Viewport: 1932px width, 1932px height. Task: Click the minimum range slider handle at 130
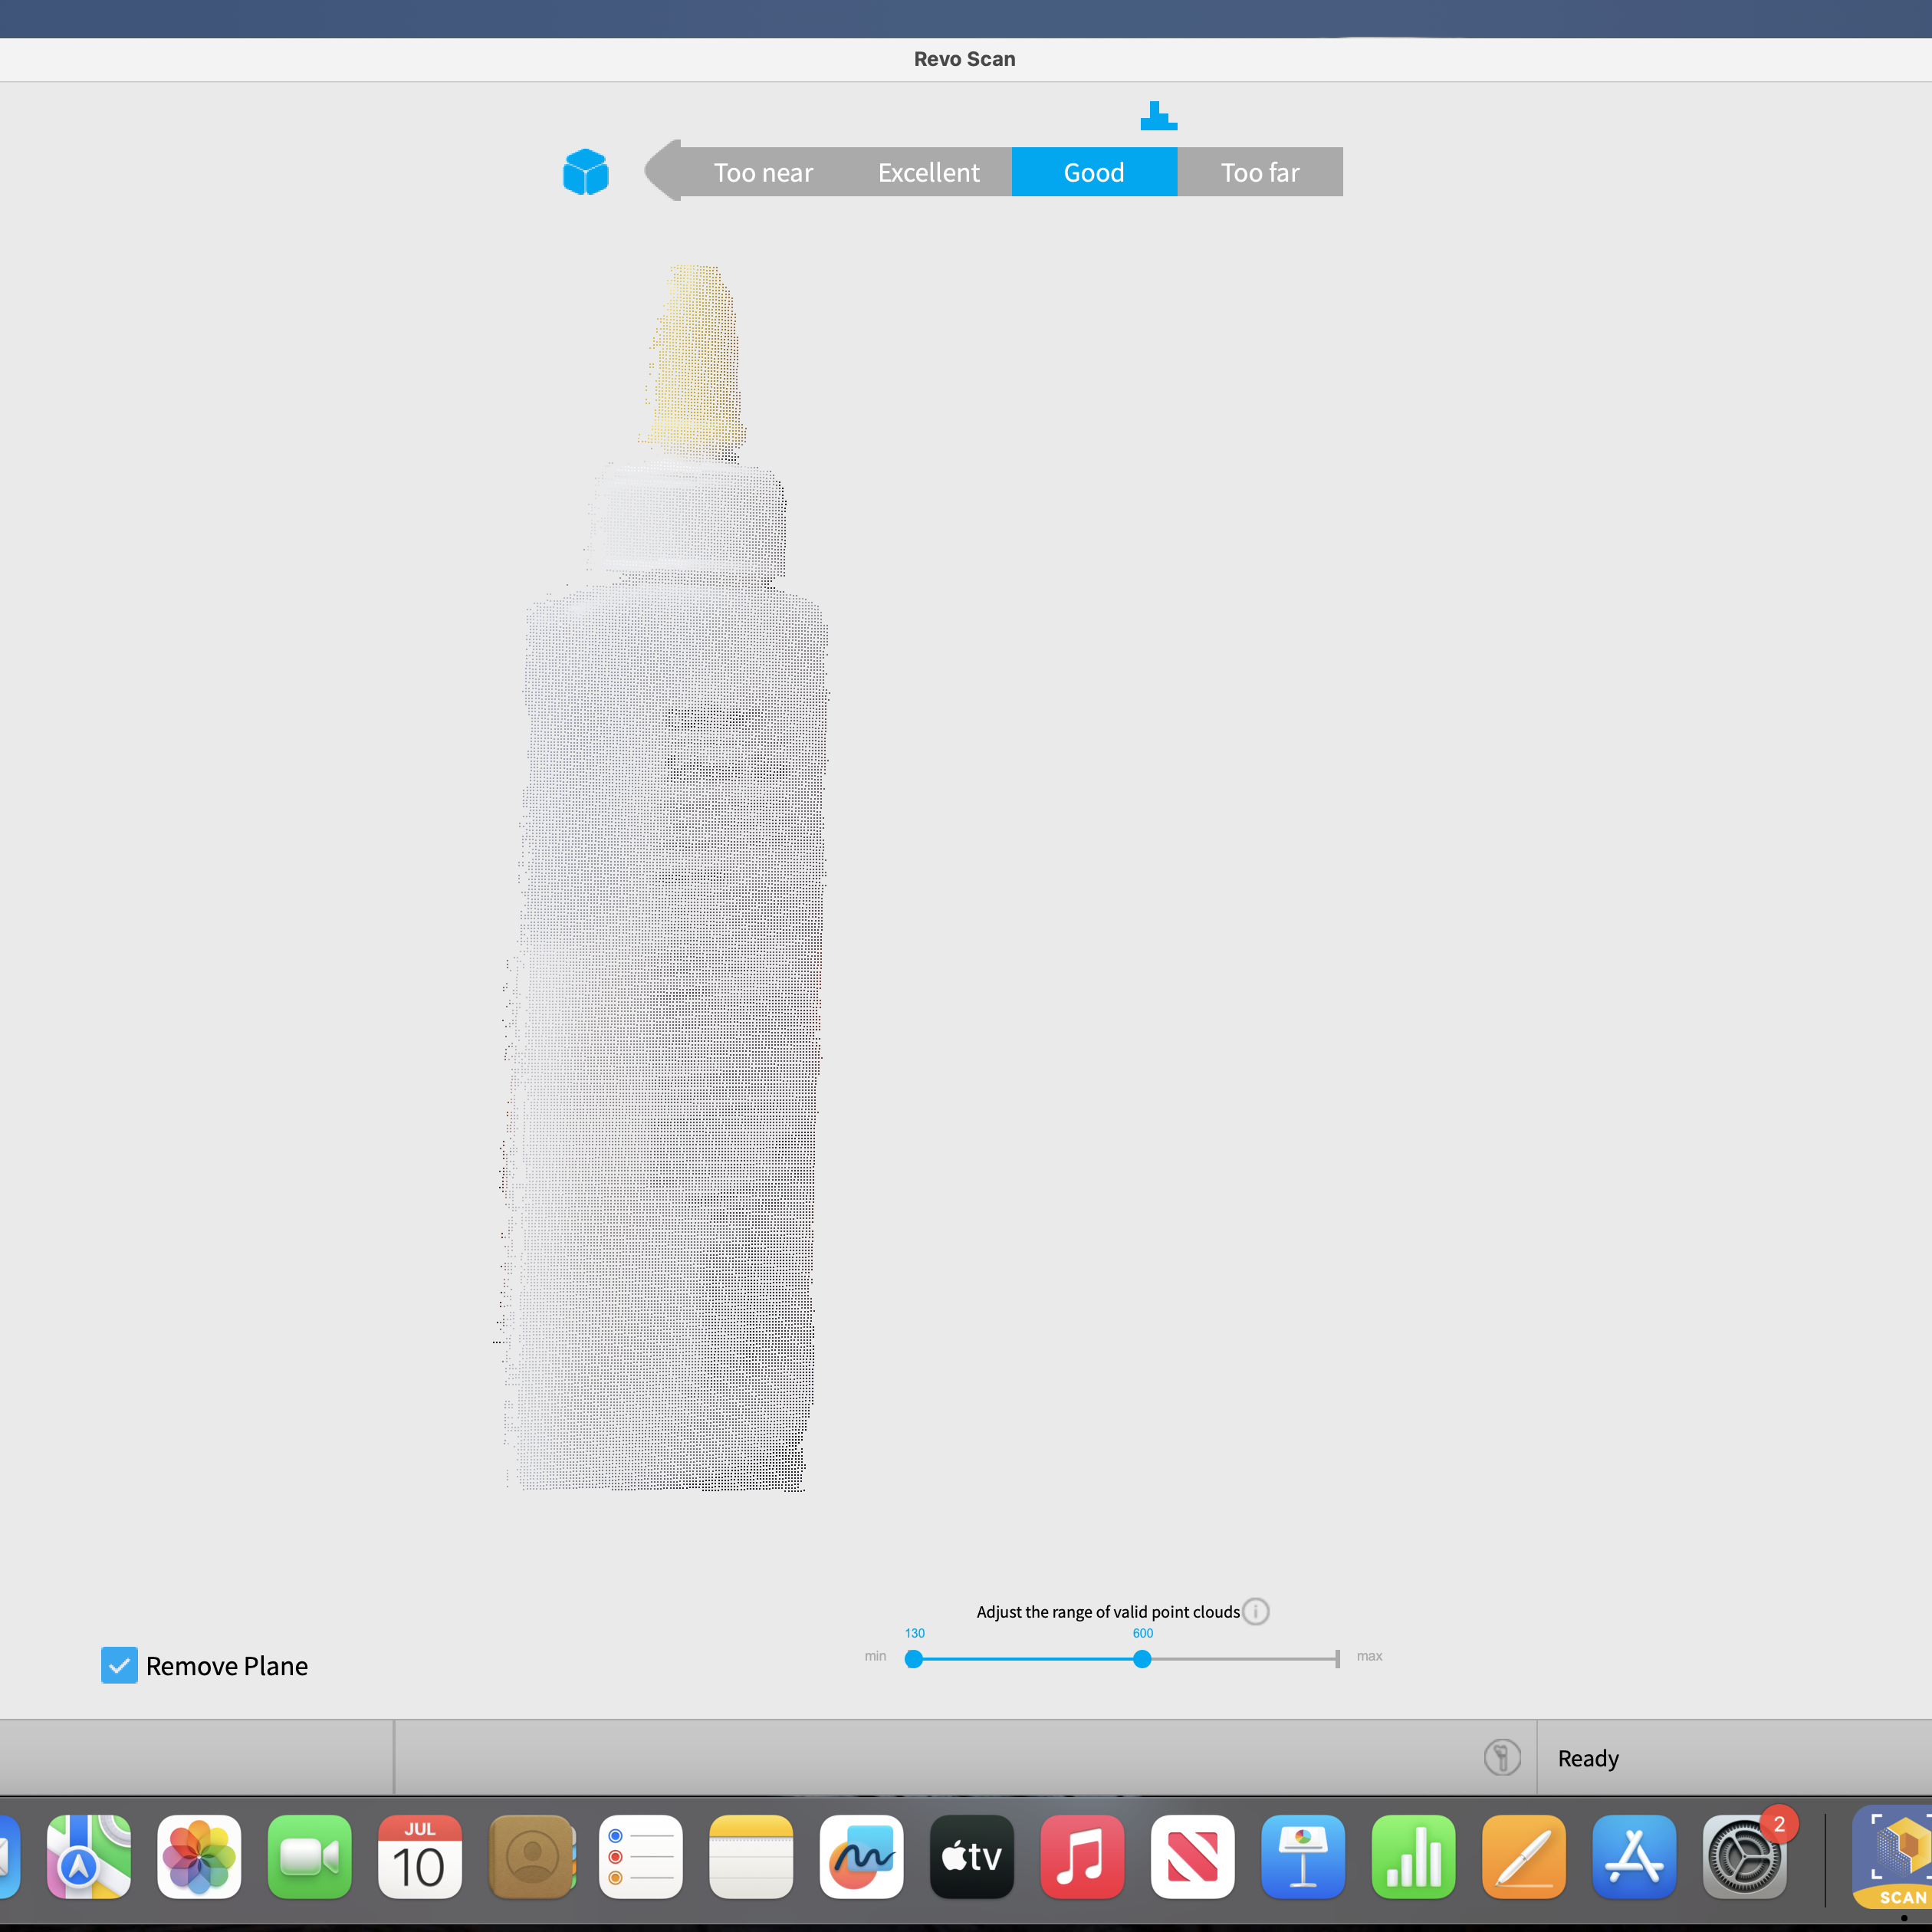click(x=914, y=1659)
